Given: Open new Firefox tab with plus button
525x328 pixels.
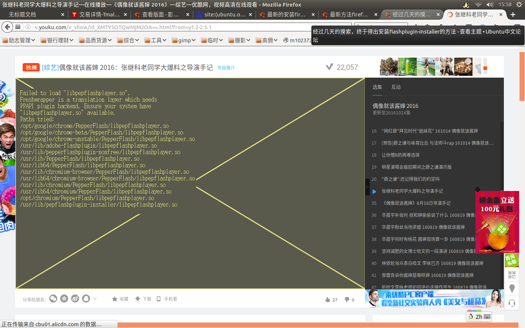Looking at the screenshot, I should click(513, 15).
